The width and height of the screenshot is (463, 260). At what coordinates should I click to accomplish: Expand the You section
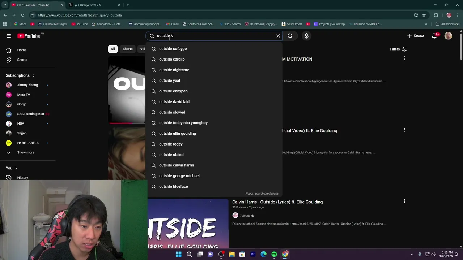(12, 168)
